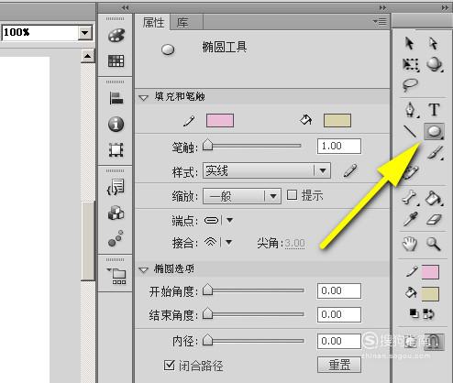
Task: Switch to the 属性 tab
Action: coord(153,23)
